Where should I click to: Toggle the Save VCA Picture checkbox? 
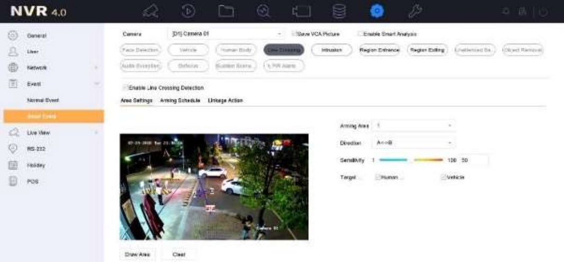[295, 34]
